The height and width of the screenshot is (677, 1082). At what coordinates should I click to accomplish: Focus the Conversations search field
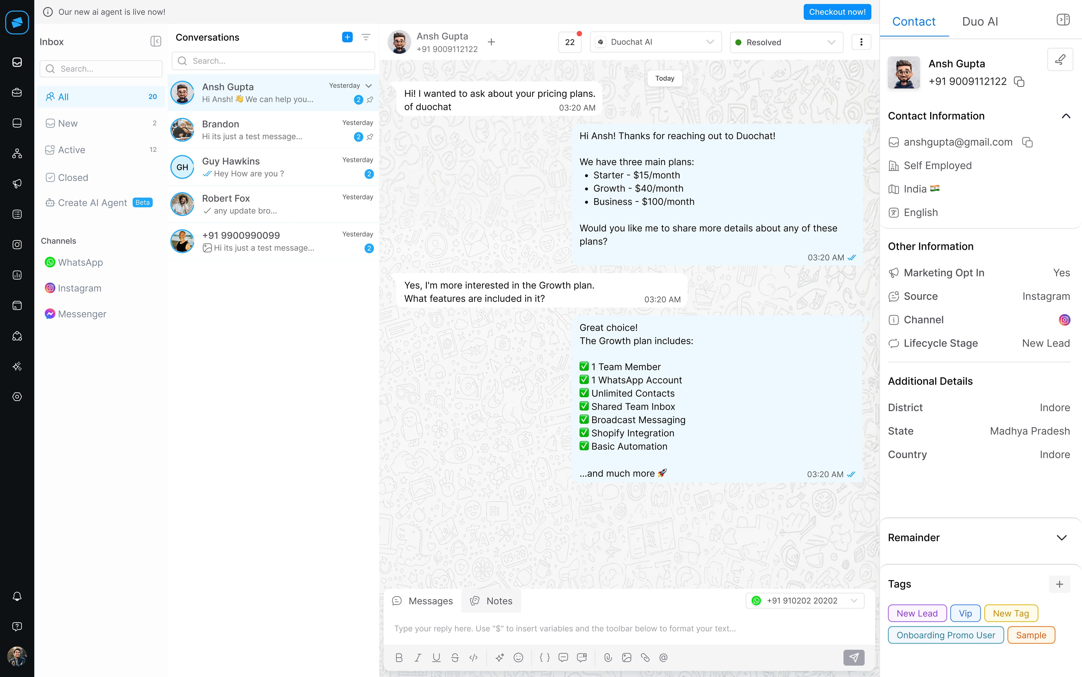tap(273, 61)
